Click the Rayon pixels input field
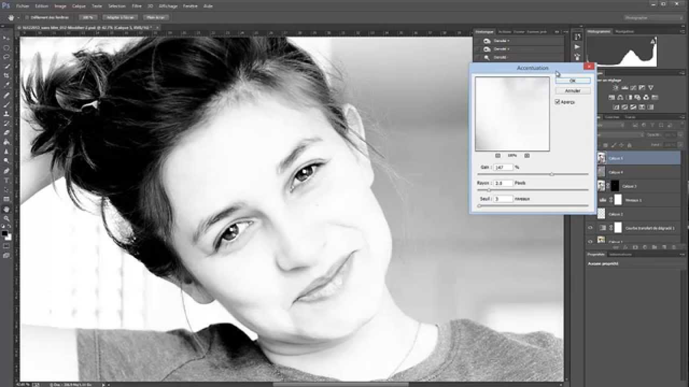Viewport: 689px width, 387px height. tap(503, 183)
